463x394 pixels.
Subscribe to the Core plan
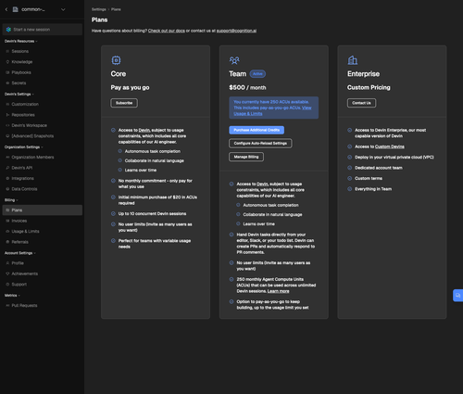pyautogui.click(x=124, y=103)
